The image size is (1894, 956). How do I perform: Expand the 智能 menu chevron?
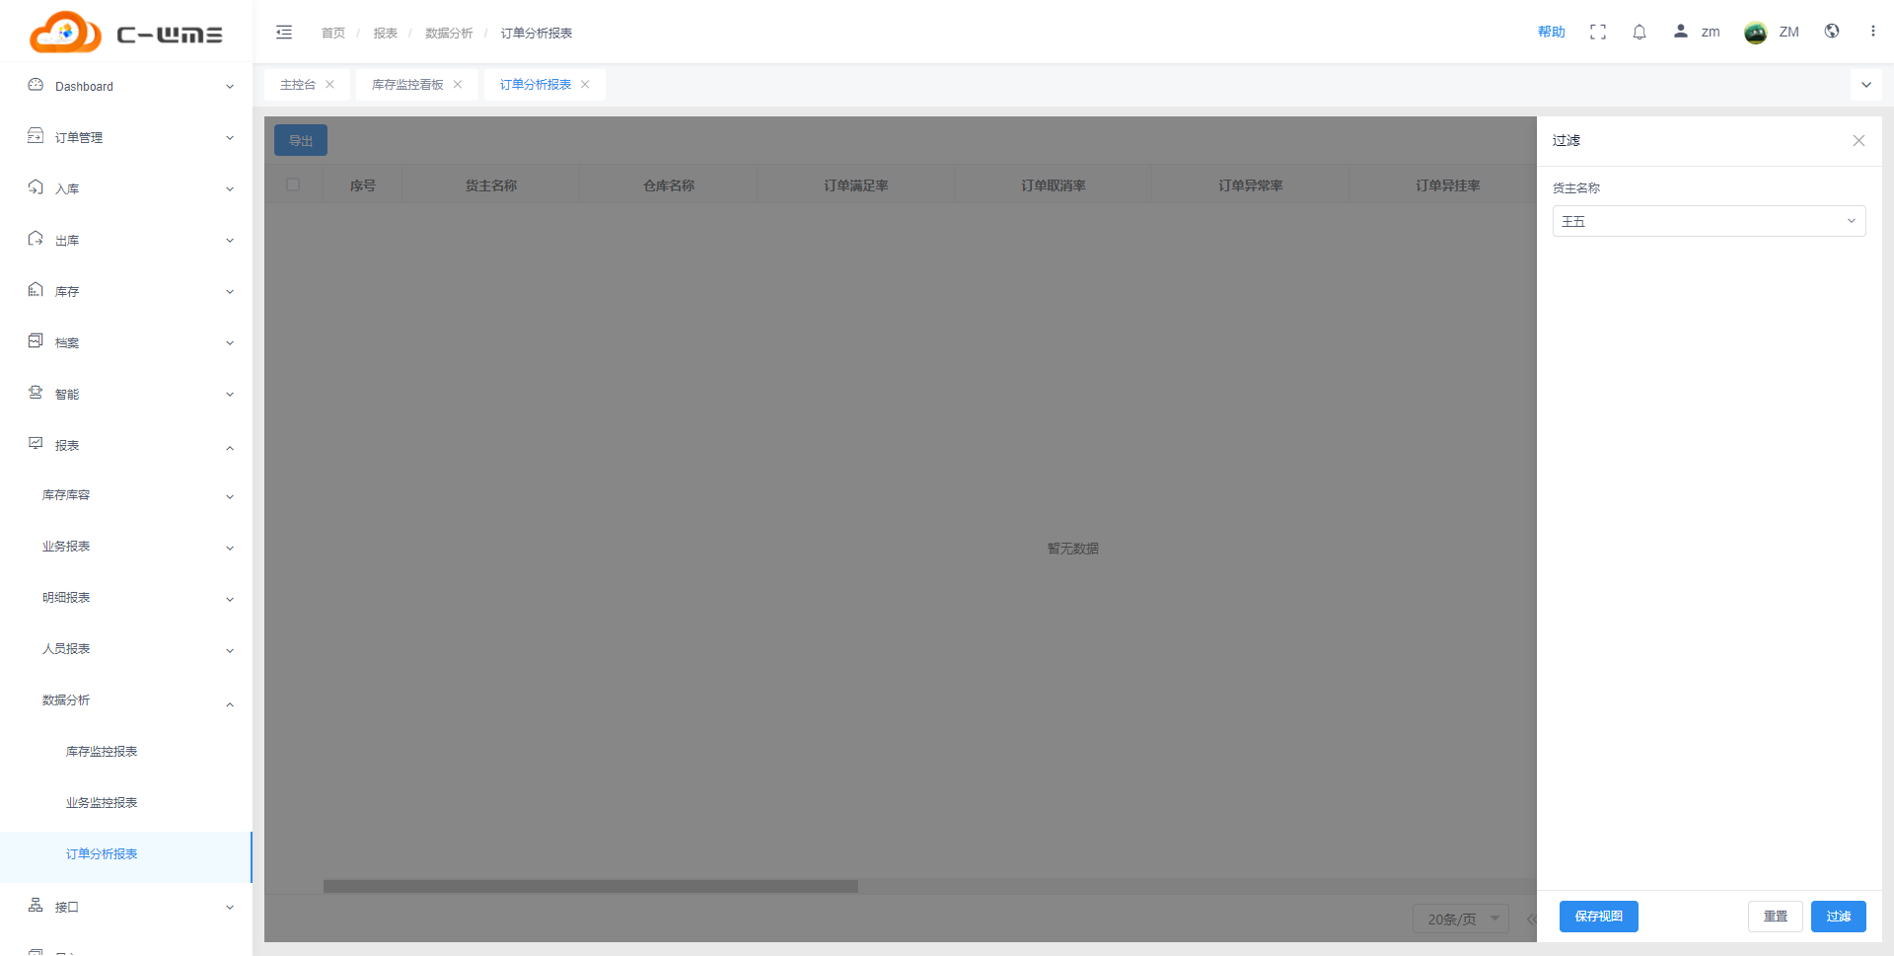click(x=230, y=395)
